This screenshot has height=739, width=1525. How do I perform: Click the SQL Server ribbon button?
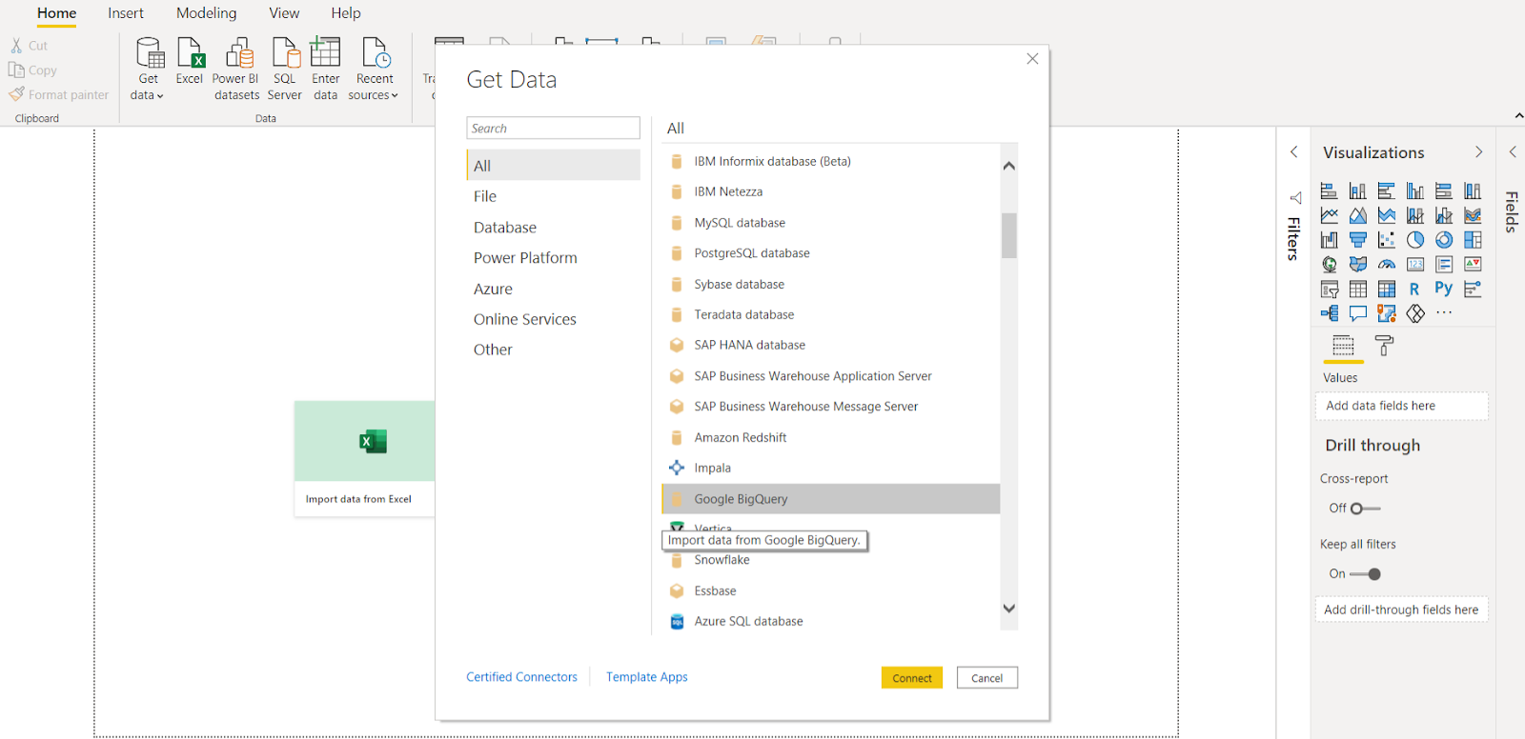pos(284,70)
